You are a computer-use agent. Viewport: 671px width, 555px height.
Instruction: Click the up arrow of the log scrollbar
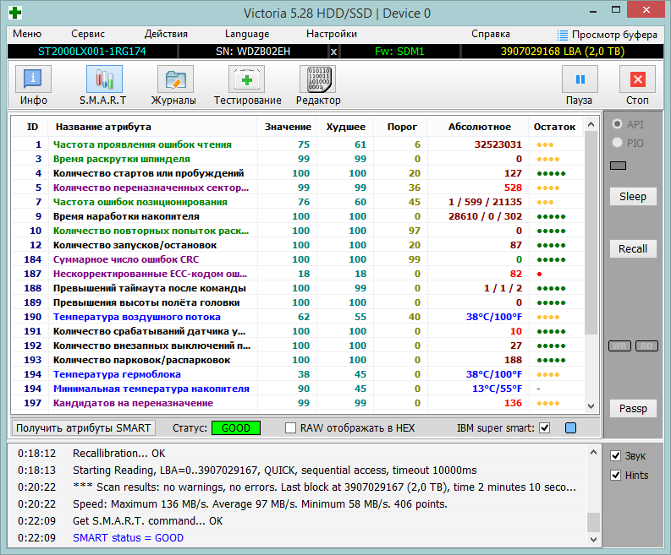(x=593, y=452)
